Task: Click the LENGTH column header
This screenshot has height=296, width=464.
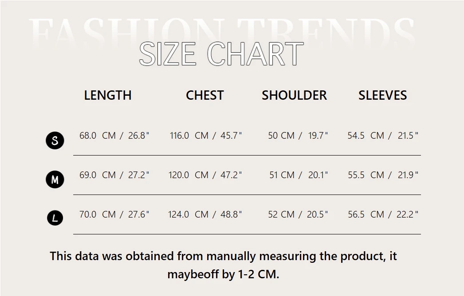Action: pos(108,95)
